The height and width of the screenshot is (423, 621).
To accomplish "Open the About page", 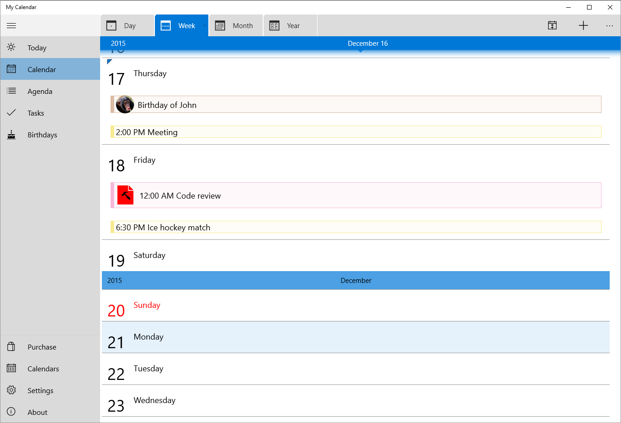I will click(x=37, y=412).
